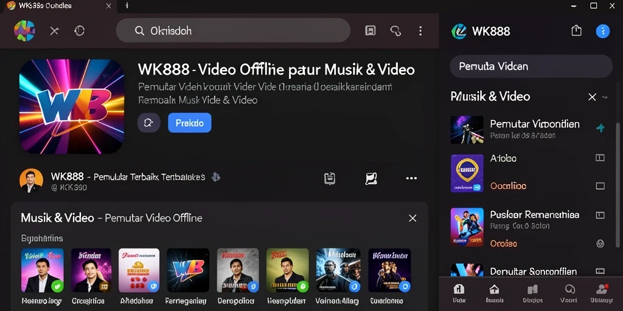Open the Dbcdon tab in bottom navigation
Image resolution: width=623 pixels, height=311 pixels.
point(532,293)
